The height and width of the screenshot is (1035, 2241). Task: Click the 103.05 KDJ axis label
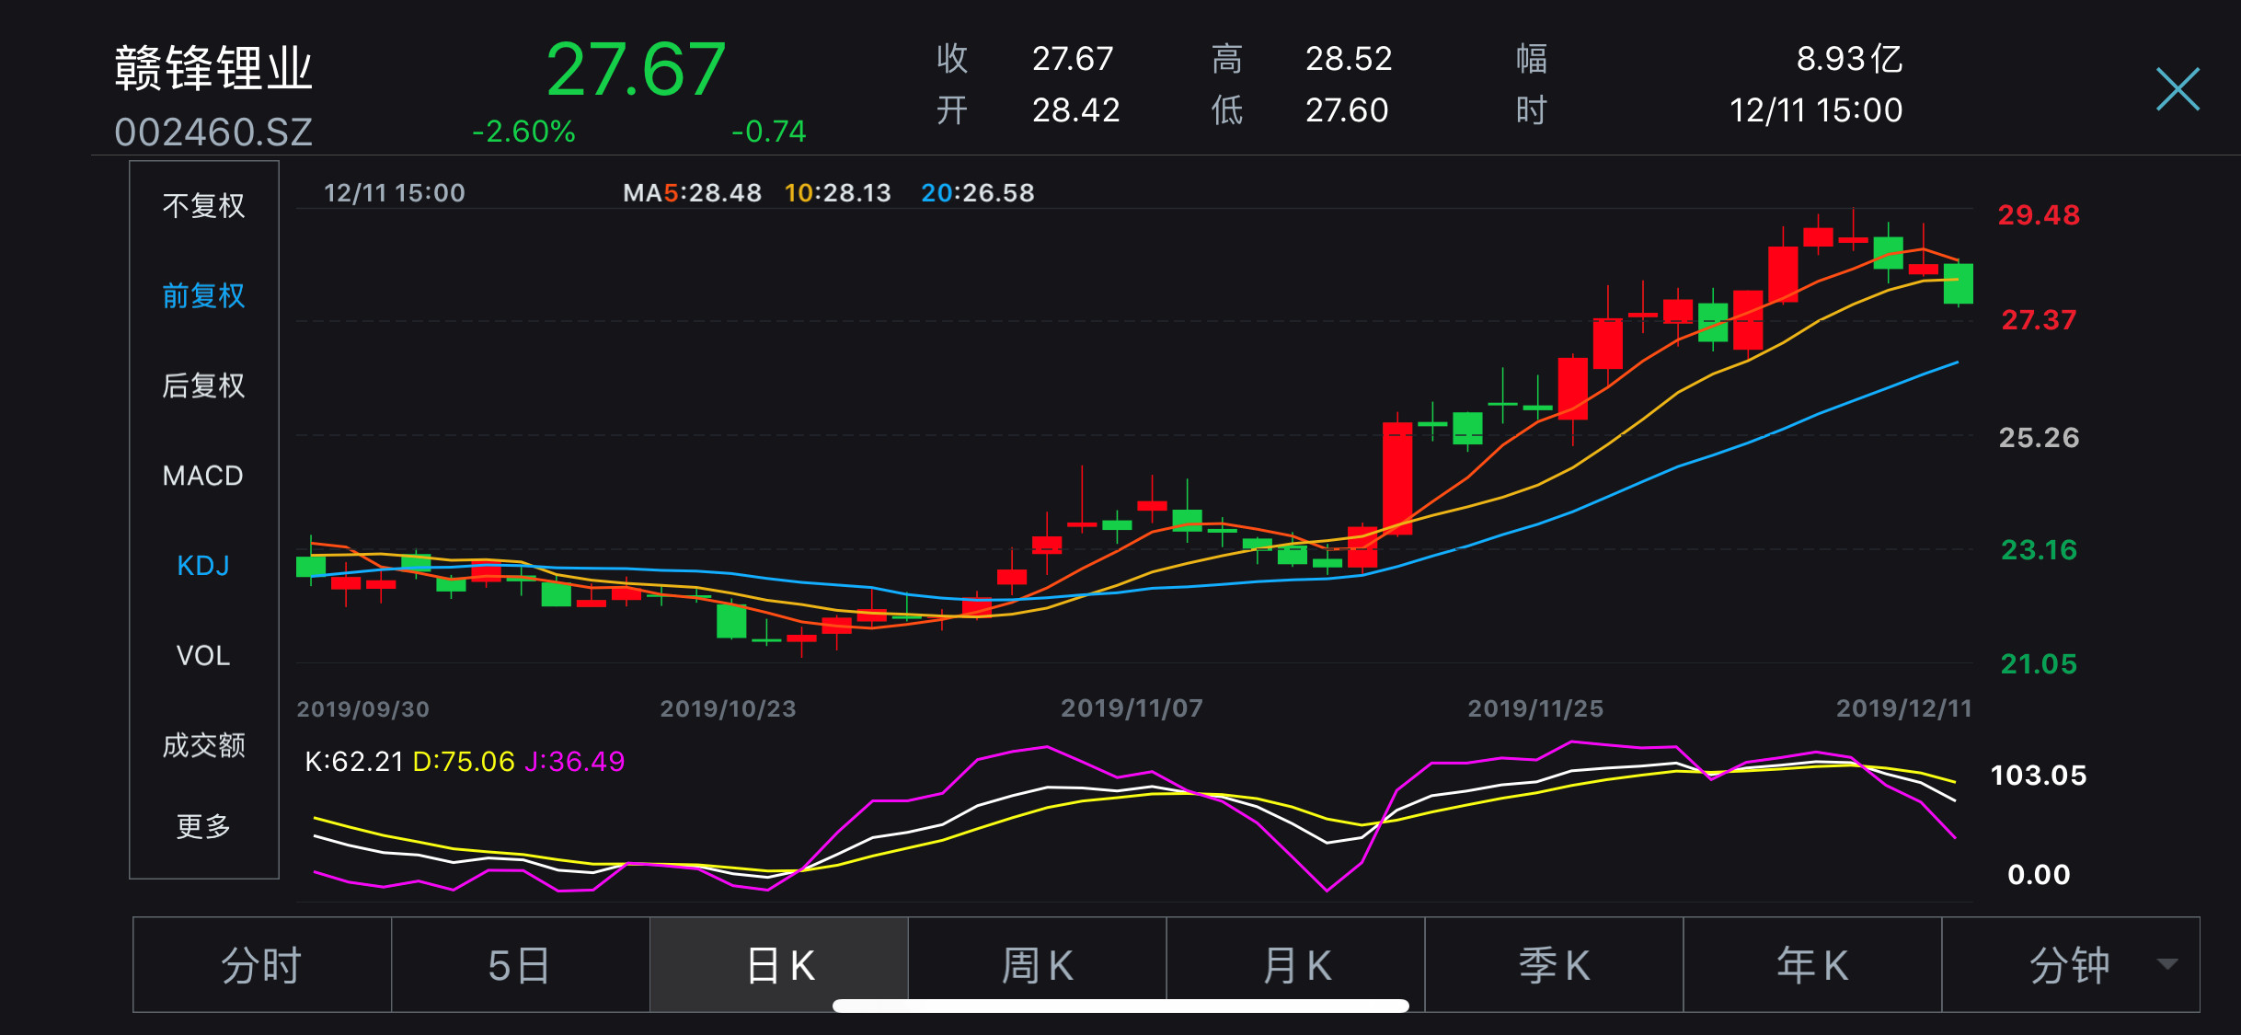click(x=2039, y=776)
